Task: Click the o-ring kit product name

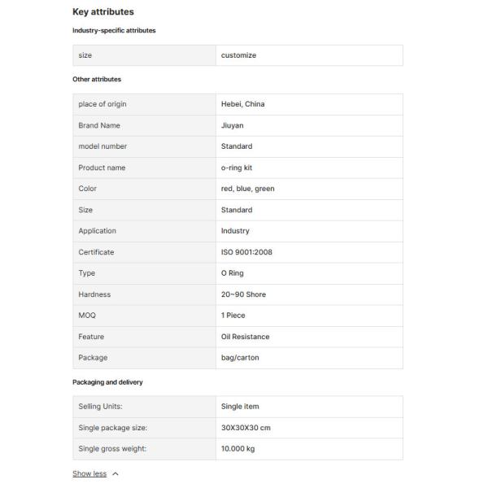Action: point(237,168)
